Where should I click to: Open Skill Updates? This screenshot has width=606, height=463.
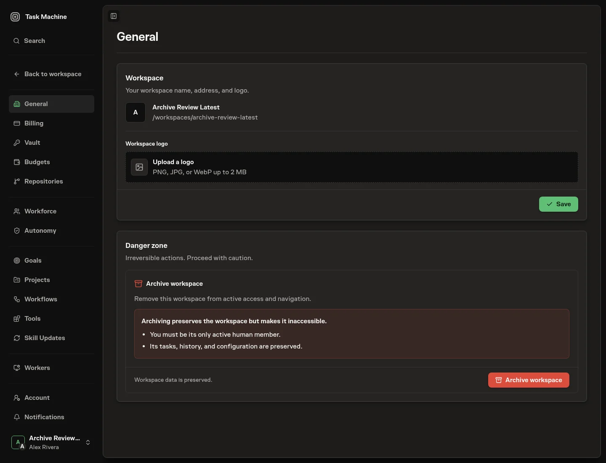tap(51, 338)
